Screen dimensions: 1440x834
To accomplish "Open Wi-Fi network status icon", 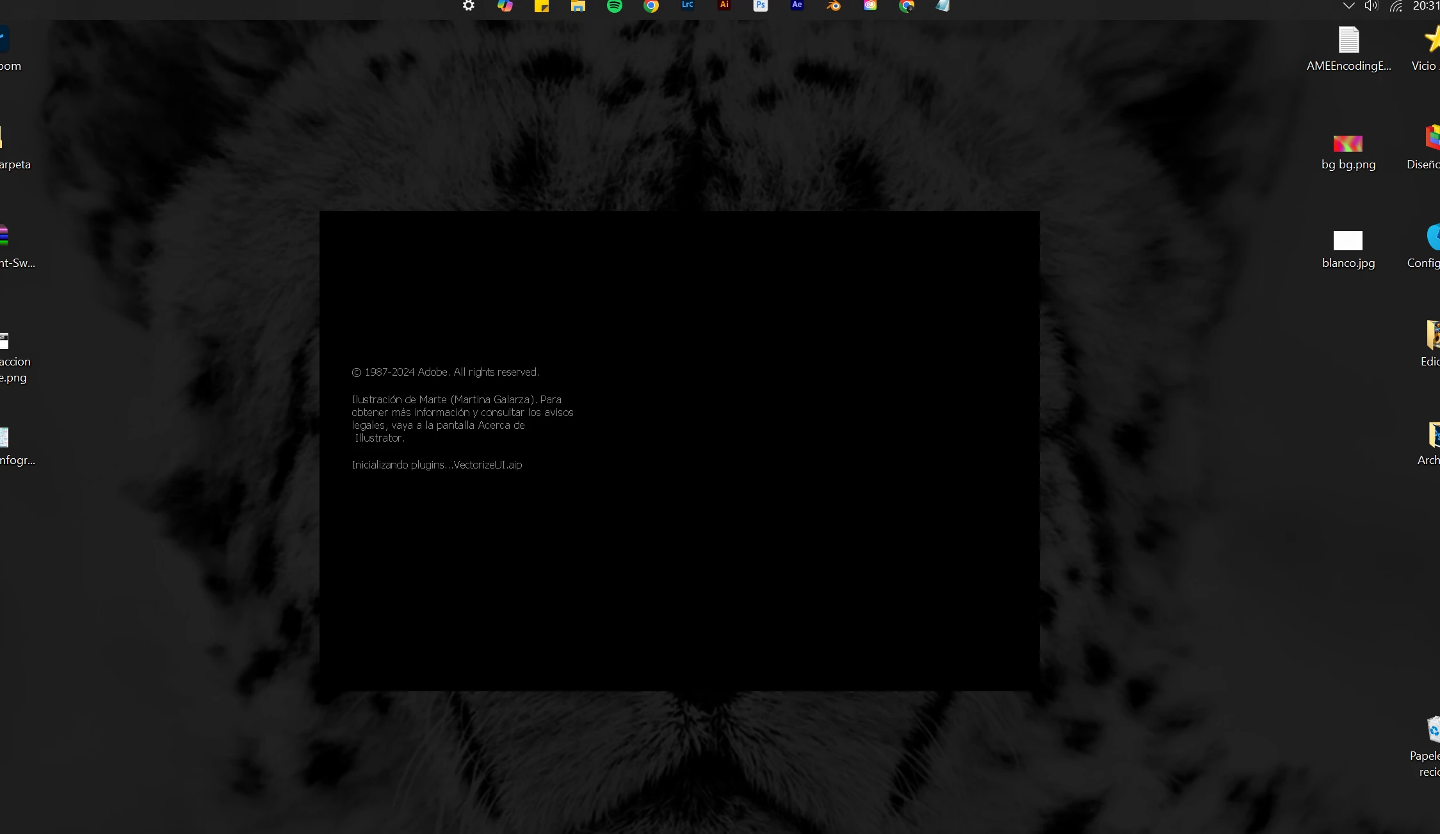I will (x=1396, y=6).
